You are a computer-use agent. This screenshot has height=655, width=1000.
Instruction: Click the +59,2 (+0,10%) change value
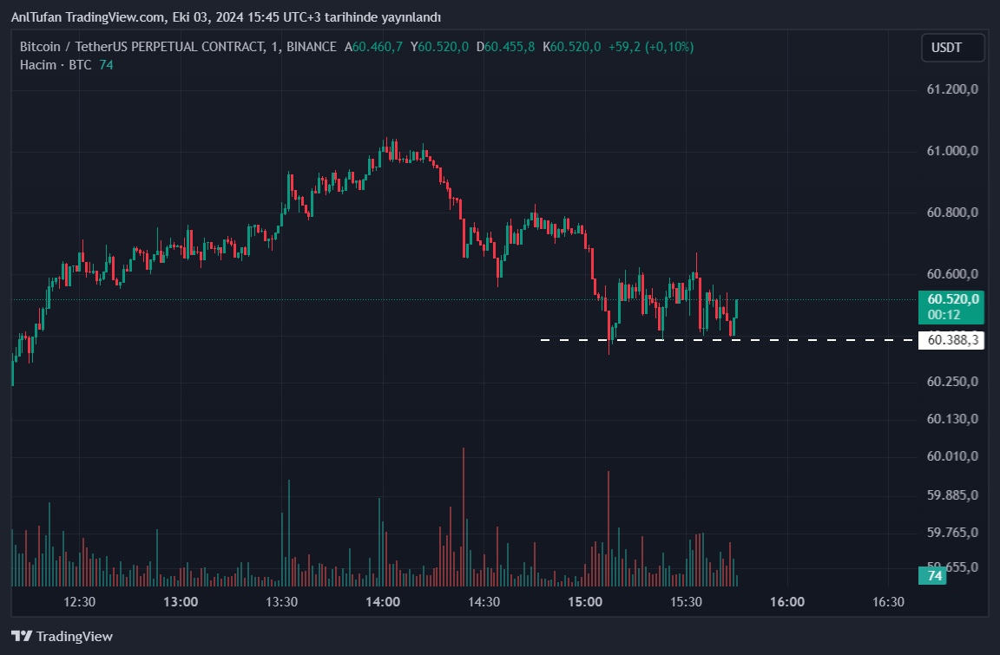(650, 47)
